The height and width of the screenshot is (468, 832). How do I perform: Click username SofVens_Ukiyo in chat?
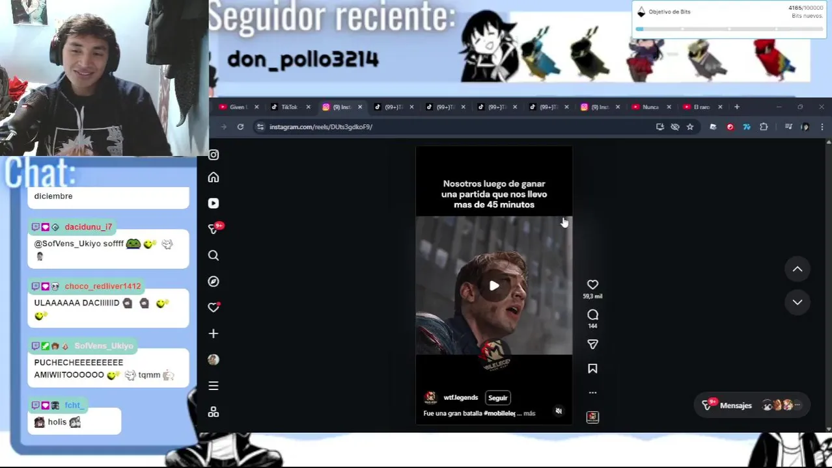pos(104,346)
